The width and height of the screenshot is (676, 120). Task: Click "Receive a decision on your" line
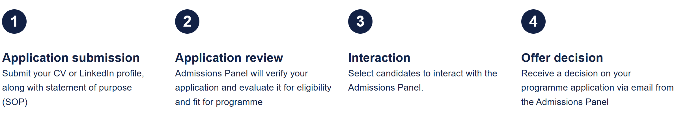576,74
